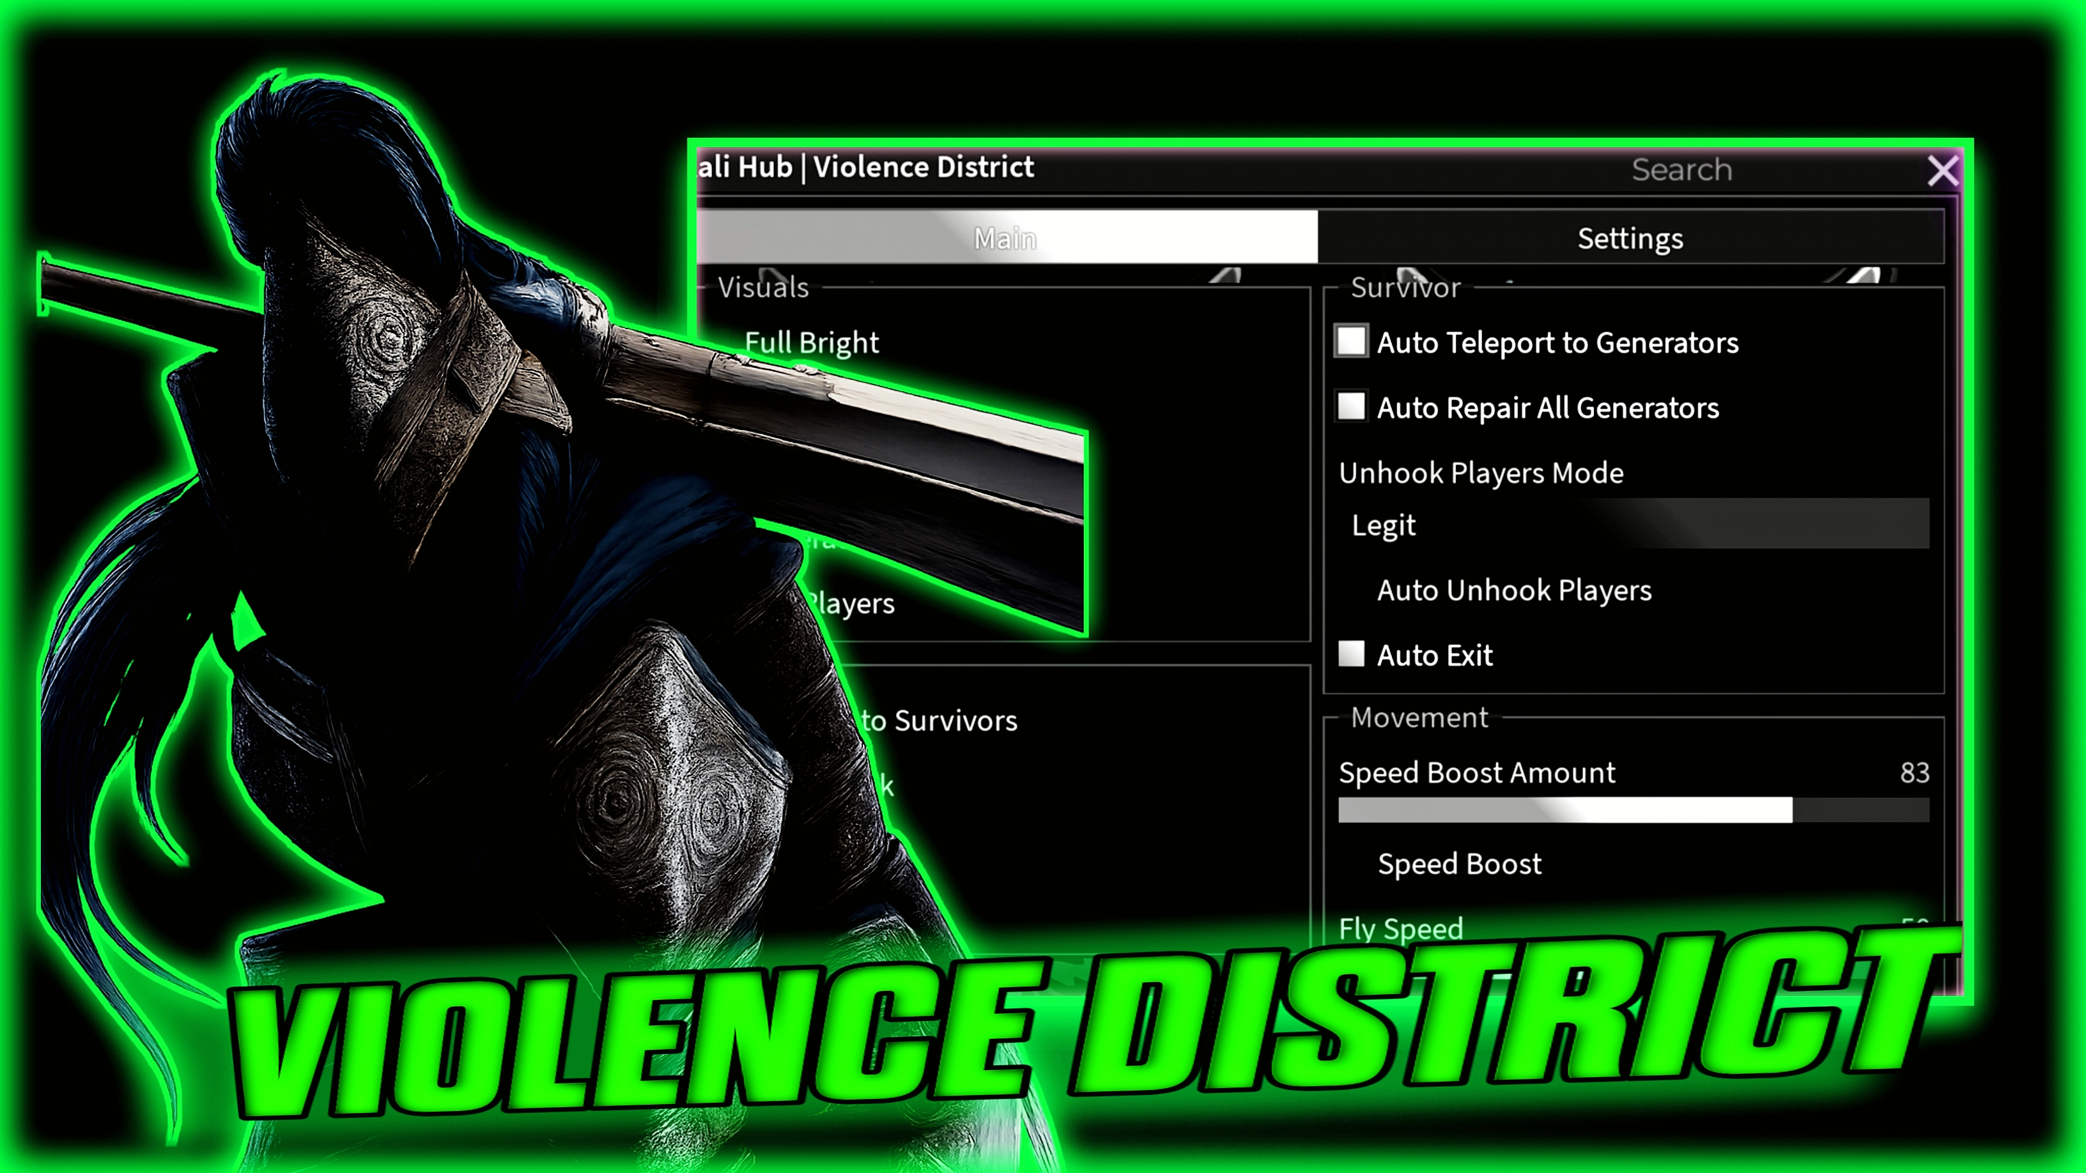Click the Survivor section header

[x=1405, y=287]
